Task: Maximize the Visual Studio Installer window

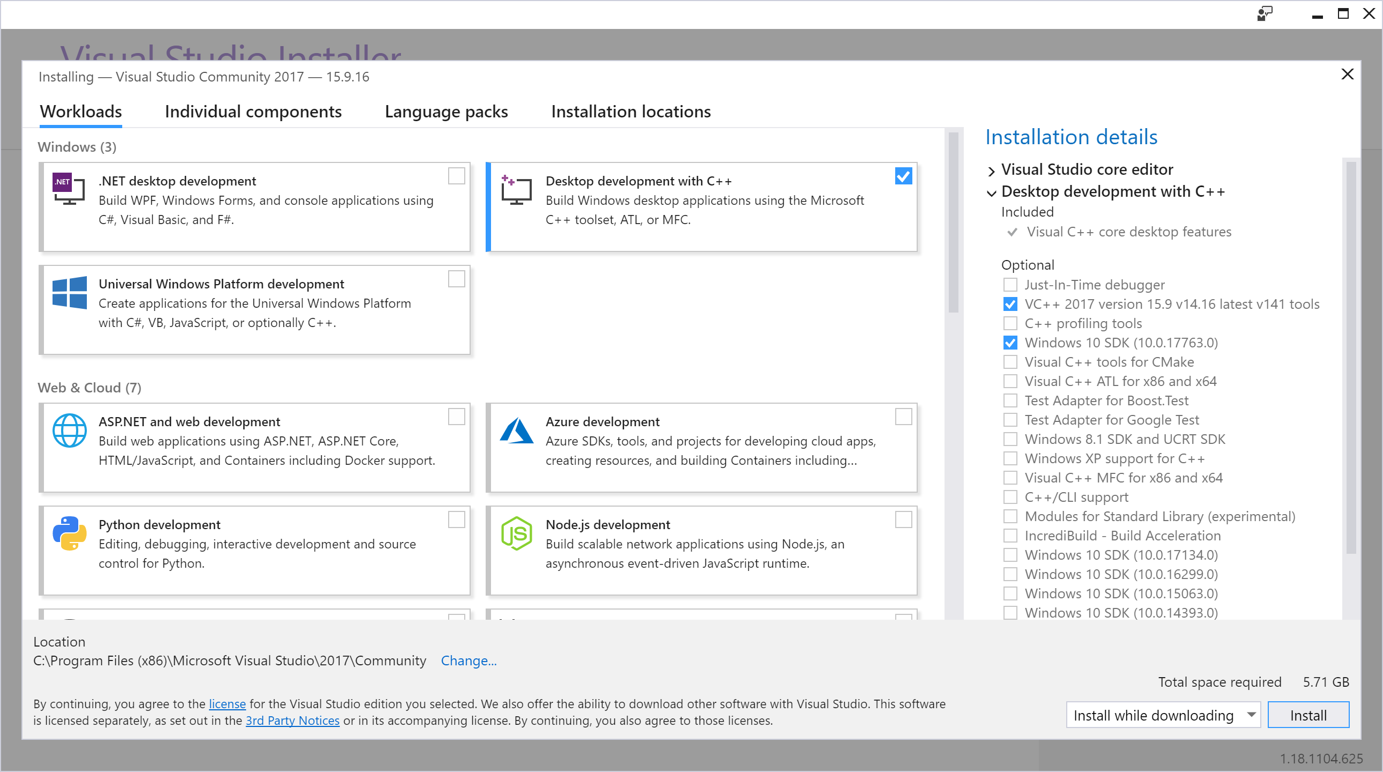Action: (x=1343, y=14)
